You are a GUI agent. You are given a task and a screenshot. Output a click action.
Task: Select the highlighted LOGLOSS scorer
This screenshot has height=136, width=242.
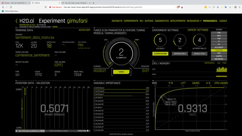(219, 50)
